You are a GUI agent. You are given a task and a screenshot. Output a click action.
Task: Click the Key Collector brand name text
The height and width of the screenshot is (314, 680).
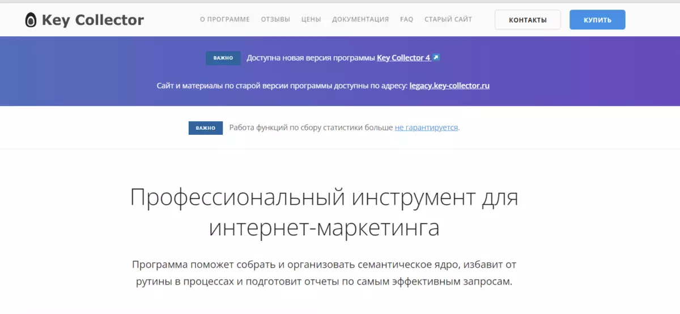(93, 21)
